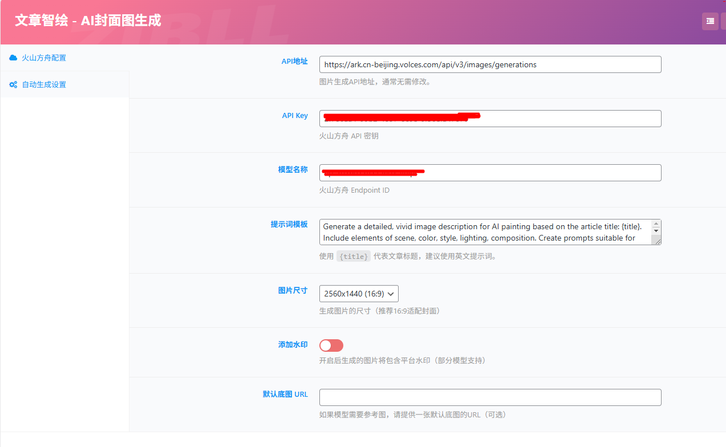Click the API Key input box
726x447 pixels.
[490, 119]
